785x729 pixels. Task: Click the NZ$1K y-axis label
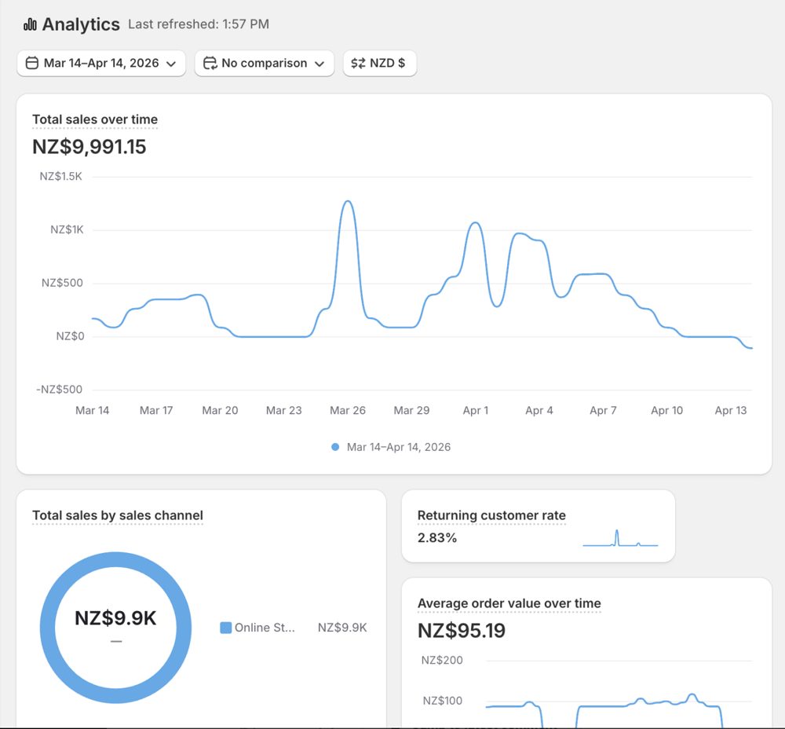[x=67, y=229]
